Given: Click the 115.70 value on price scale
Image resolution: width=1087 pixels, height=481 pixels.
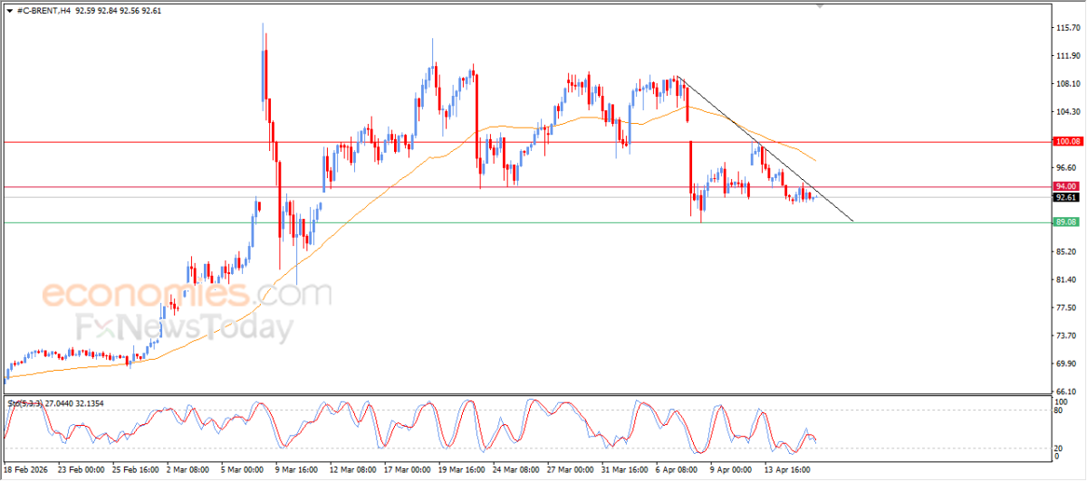Looking at the screenshot, I should click(x=1068, y=28).
